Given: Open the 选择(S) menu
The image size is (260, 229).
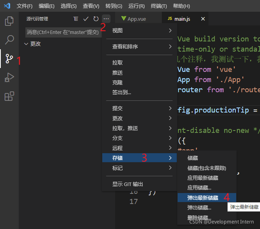Looking at the screenshot, I should pos(68,6).
